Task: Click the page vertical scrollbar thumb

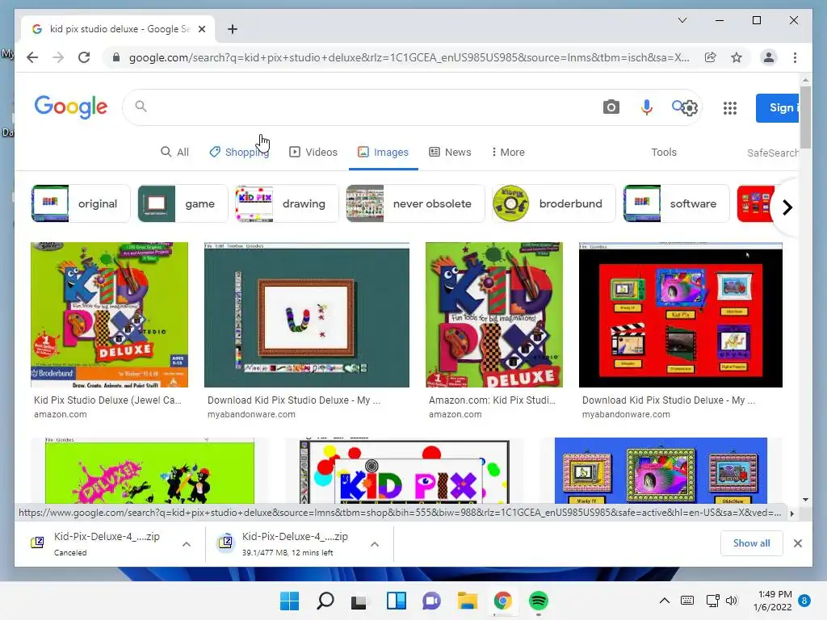Action: click(805, 117)
